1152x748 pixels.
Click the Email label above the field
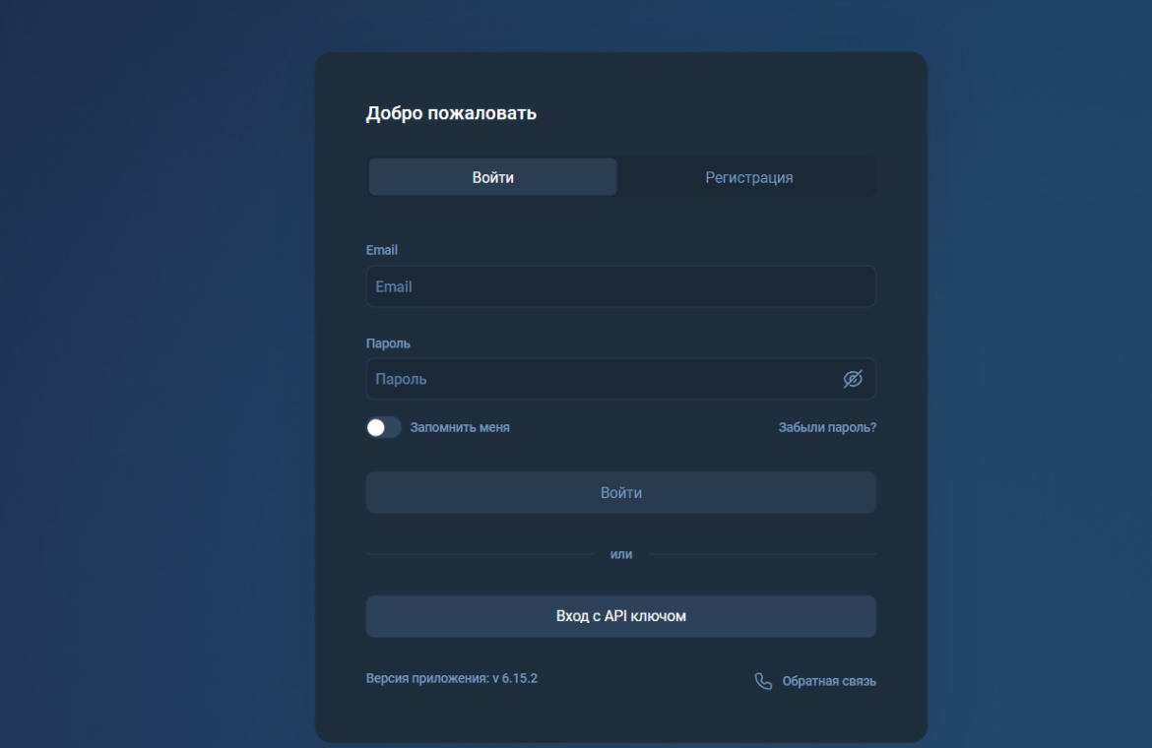click(x=382, y=250)
